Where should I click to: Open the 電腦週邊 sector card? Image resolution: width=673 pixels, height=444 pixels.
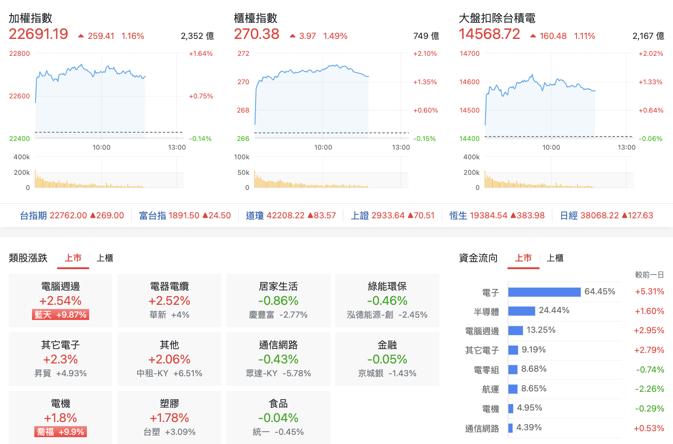click(x=60, y=300)
